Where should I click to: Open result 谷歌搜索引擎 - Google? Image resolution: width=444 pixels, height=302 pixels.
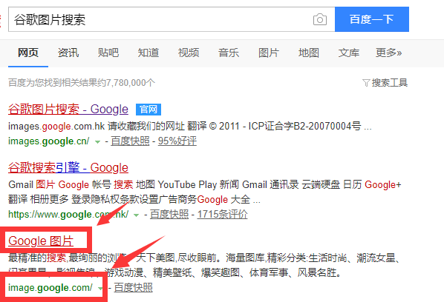pyautogui.click(x=68, y=168)
